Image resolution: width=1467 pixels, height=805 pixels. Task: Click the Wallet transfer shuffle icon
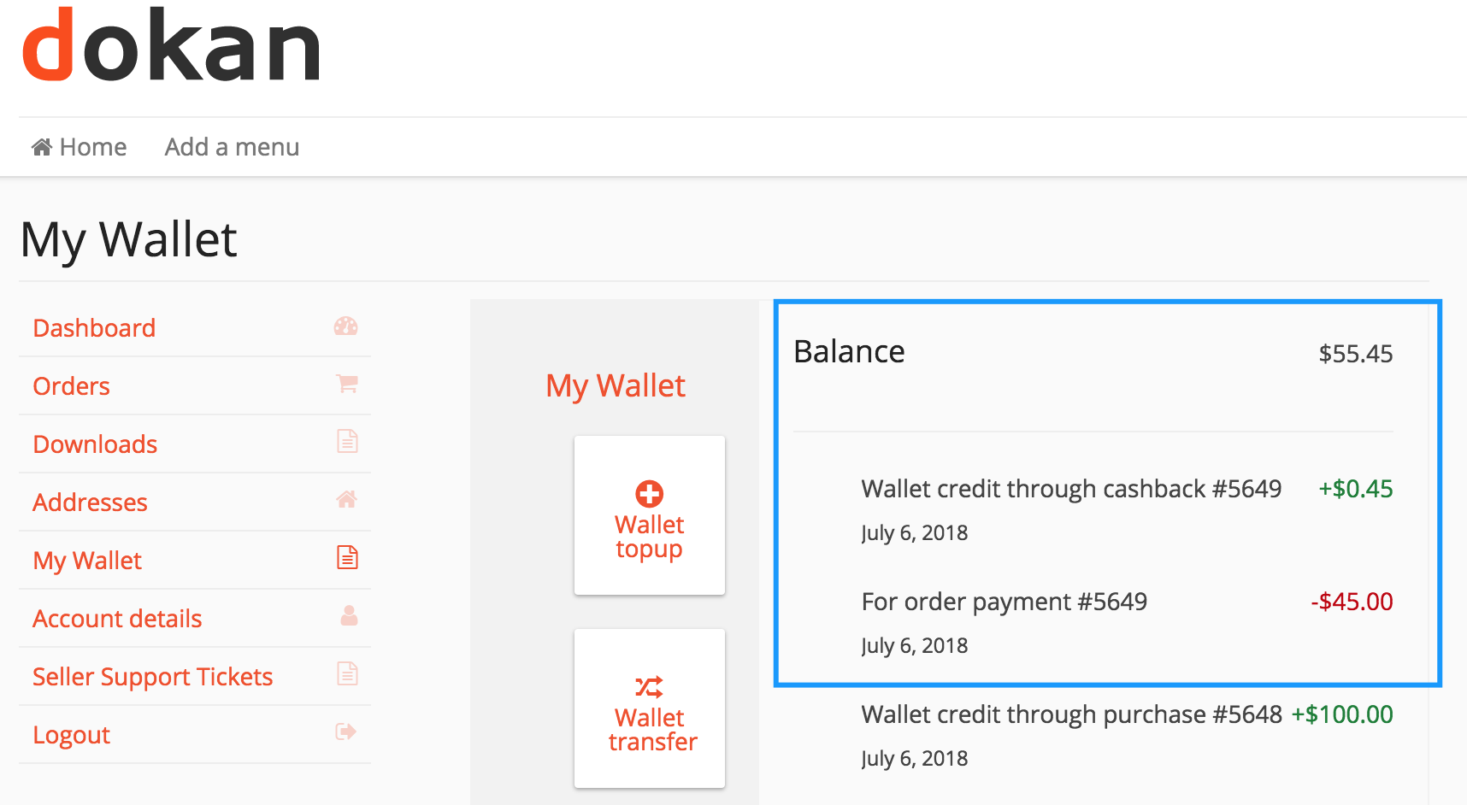(649, 687)
